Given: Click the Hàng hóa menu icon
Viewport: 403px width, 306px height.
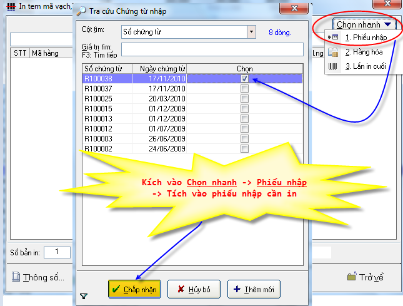Looking at the screenshot, I should coord(334,52).
